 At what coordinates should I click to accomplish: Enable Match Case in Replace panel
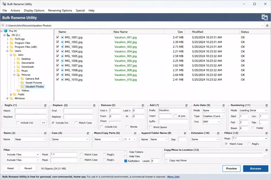tap(76, 123)
